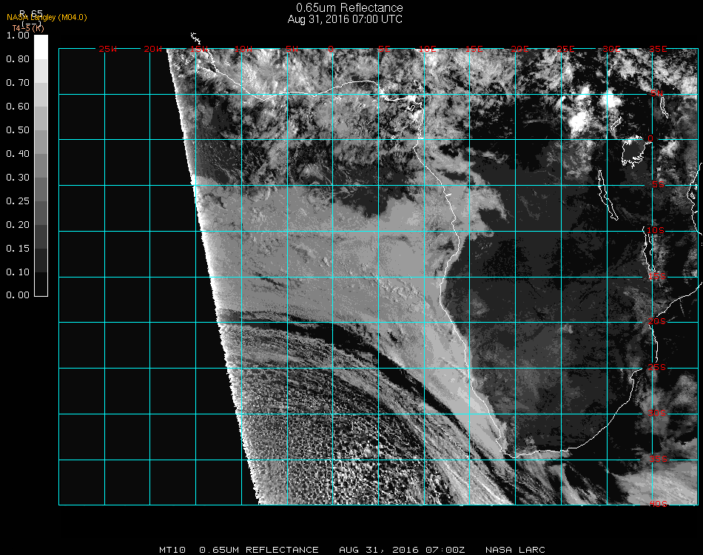Click the "MT10" text in the footer
Image resolution: width=703 pixels, height=555 pixels.
172,550
